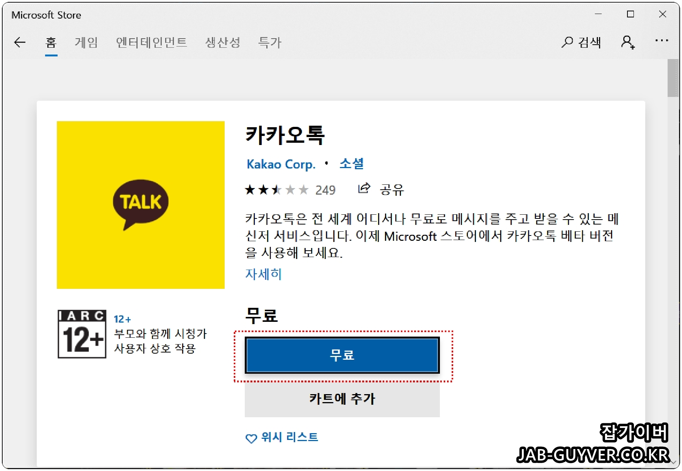Click the scrollbar down arrow
682x471 pixels.
[673, 462]
